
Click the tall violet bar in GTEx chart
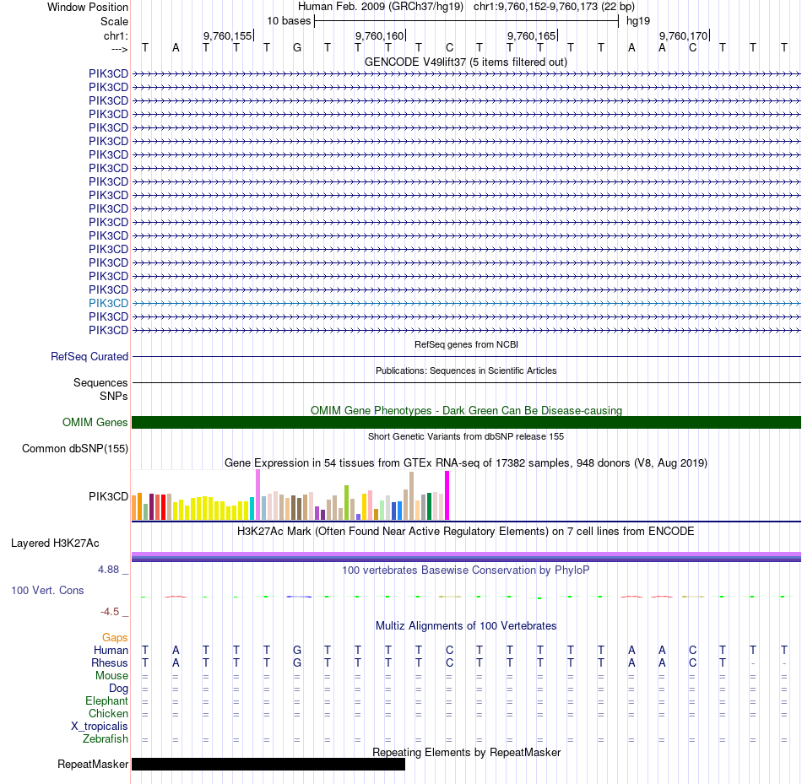coord(257,495)
